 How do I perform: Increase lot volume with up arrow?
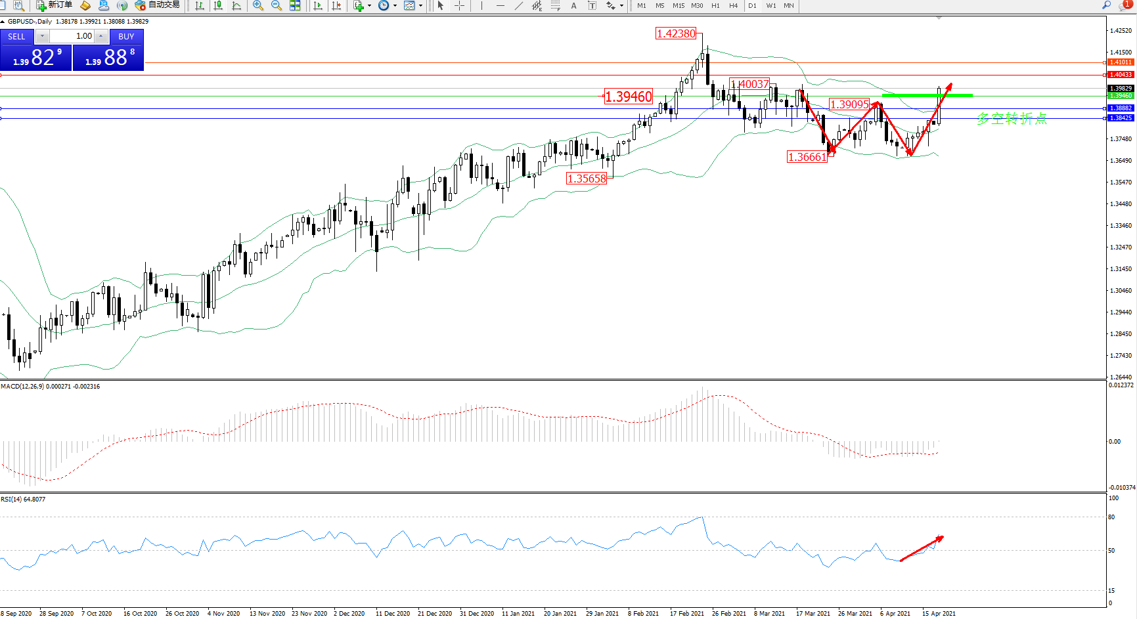[101, 36]
